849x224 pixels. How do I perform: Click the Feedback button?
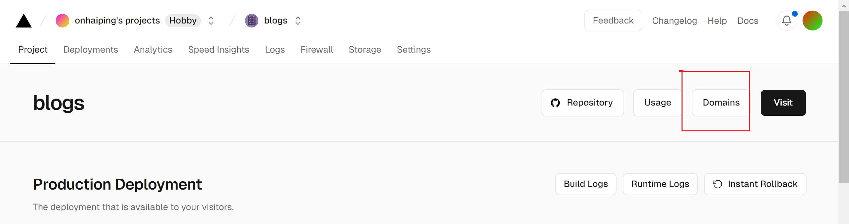[x=613, y=21]
